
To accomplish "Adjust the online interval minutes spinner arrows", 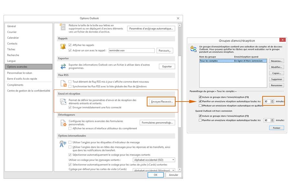I will tap(272, 101).
